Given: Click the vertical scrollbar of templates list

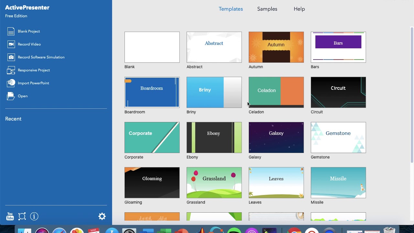Looking at the screenshot, I should click(412, 94).
